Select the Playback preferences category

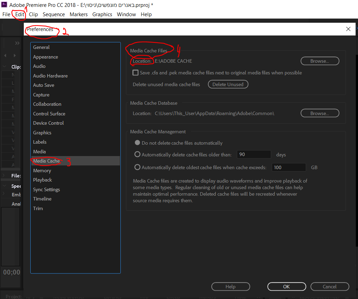click(75, 180)
